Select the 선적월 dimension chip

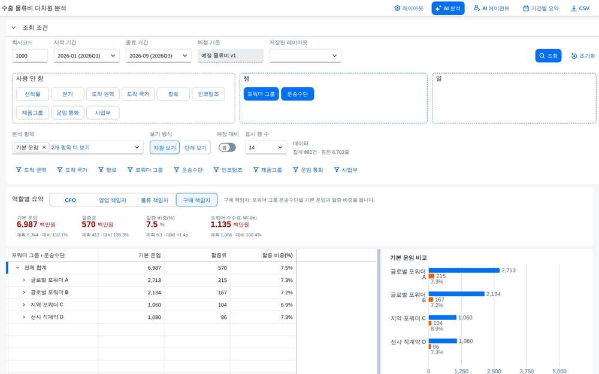coord(32,94)
